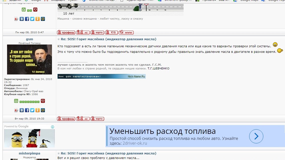
Task: Click '10 лет' label under car image
Action: pos(69,13)
